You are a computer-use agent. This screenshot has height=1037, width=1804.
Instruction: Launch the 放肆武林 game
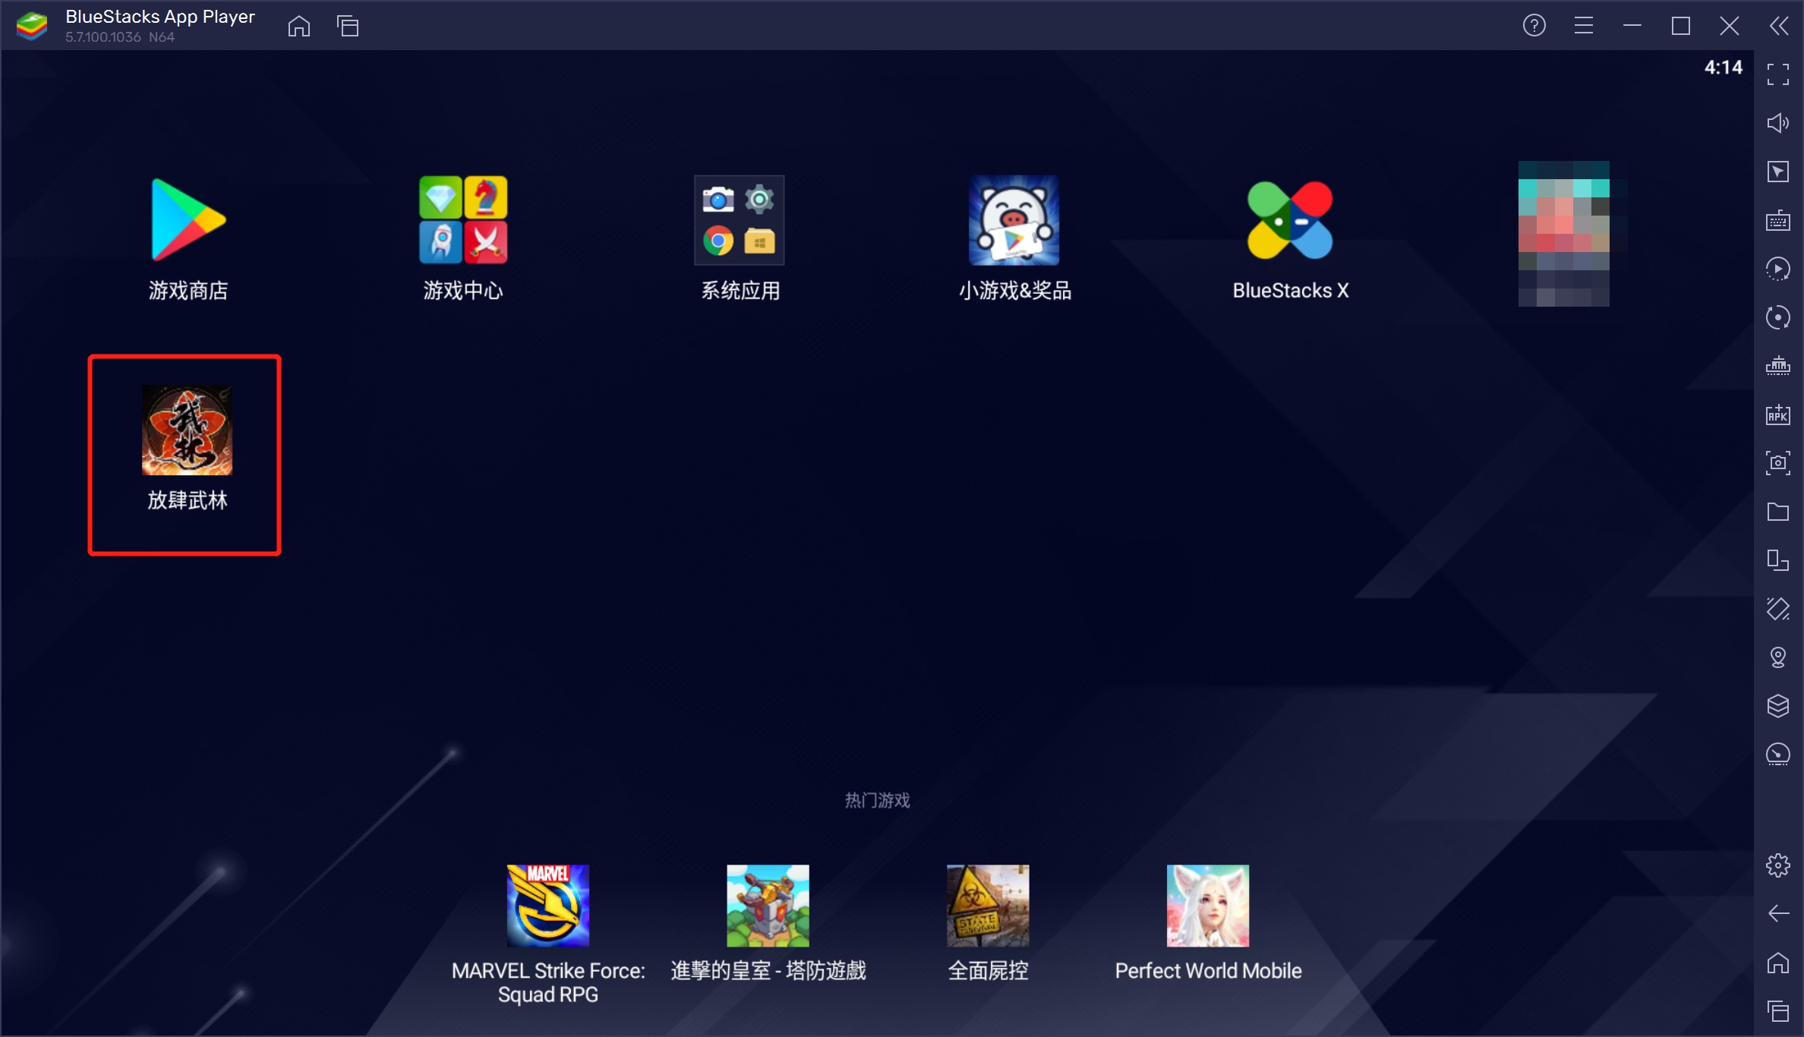[187, 448]
